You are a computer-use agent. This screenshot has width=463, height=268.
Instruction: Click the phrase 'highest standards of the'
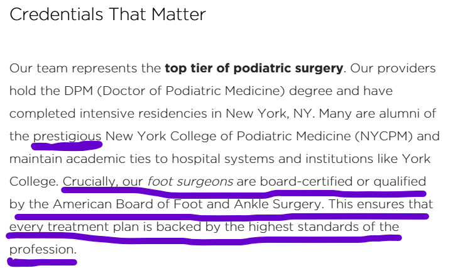click(324, 227)
